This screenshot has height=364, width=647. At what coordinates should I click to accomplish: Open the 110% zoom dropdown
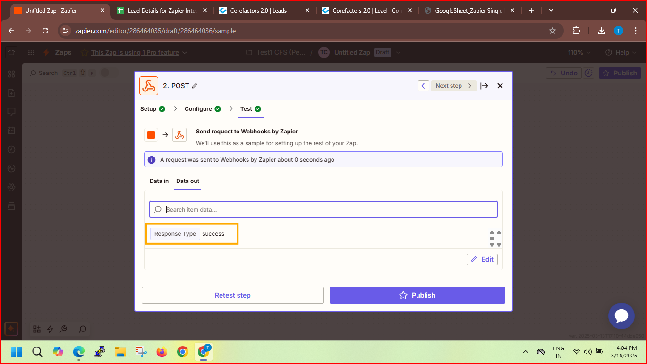click(579, 53)
